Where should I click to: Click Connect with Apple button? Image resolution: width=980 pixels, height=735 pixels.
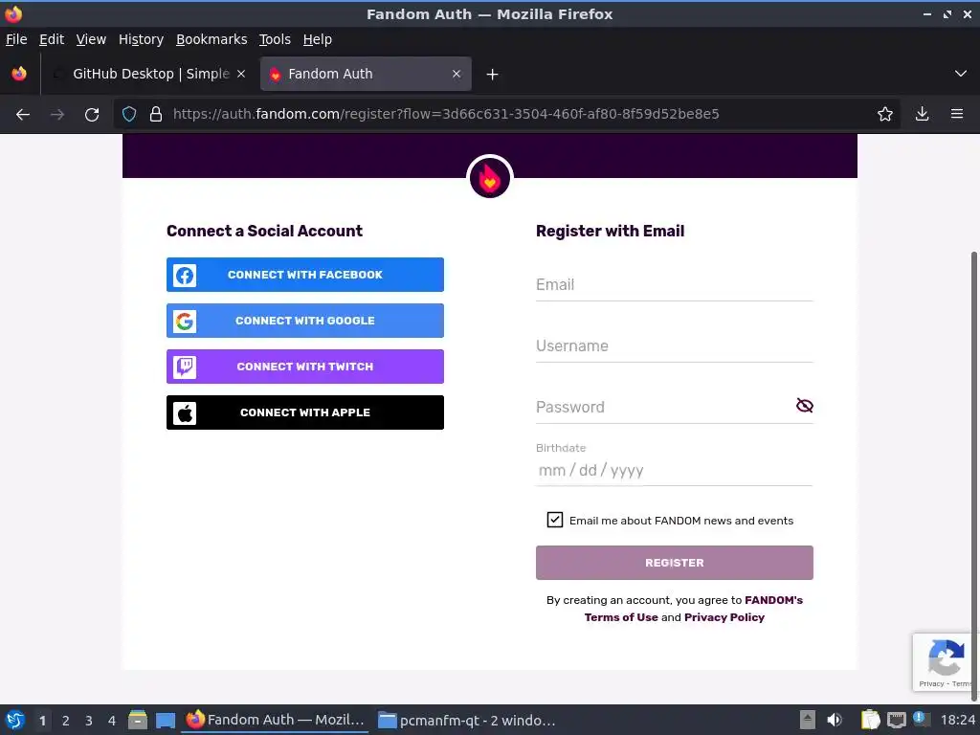point(305,412)
